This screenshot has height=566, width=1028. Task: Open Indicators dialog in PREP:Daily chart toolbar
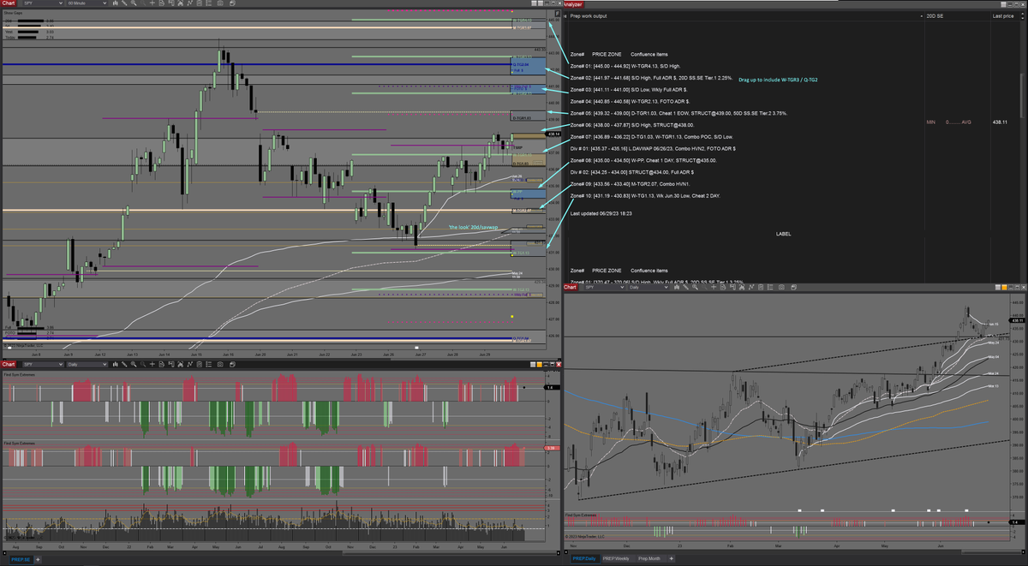point(751,287)
